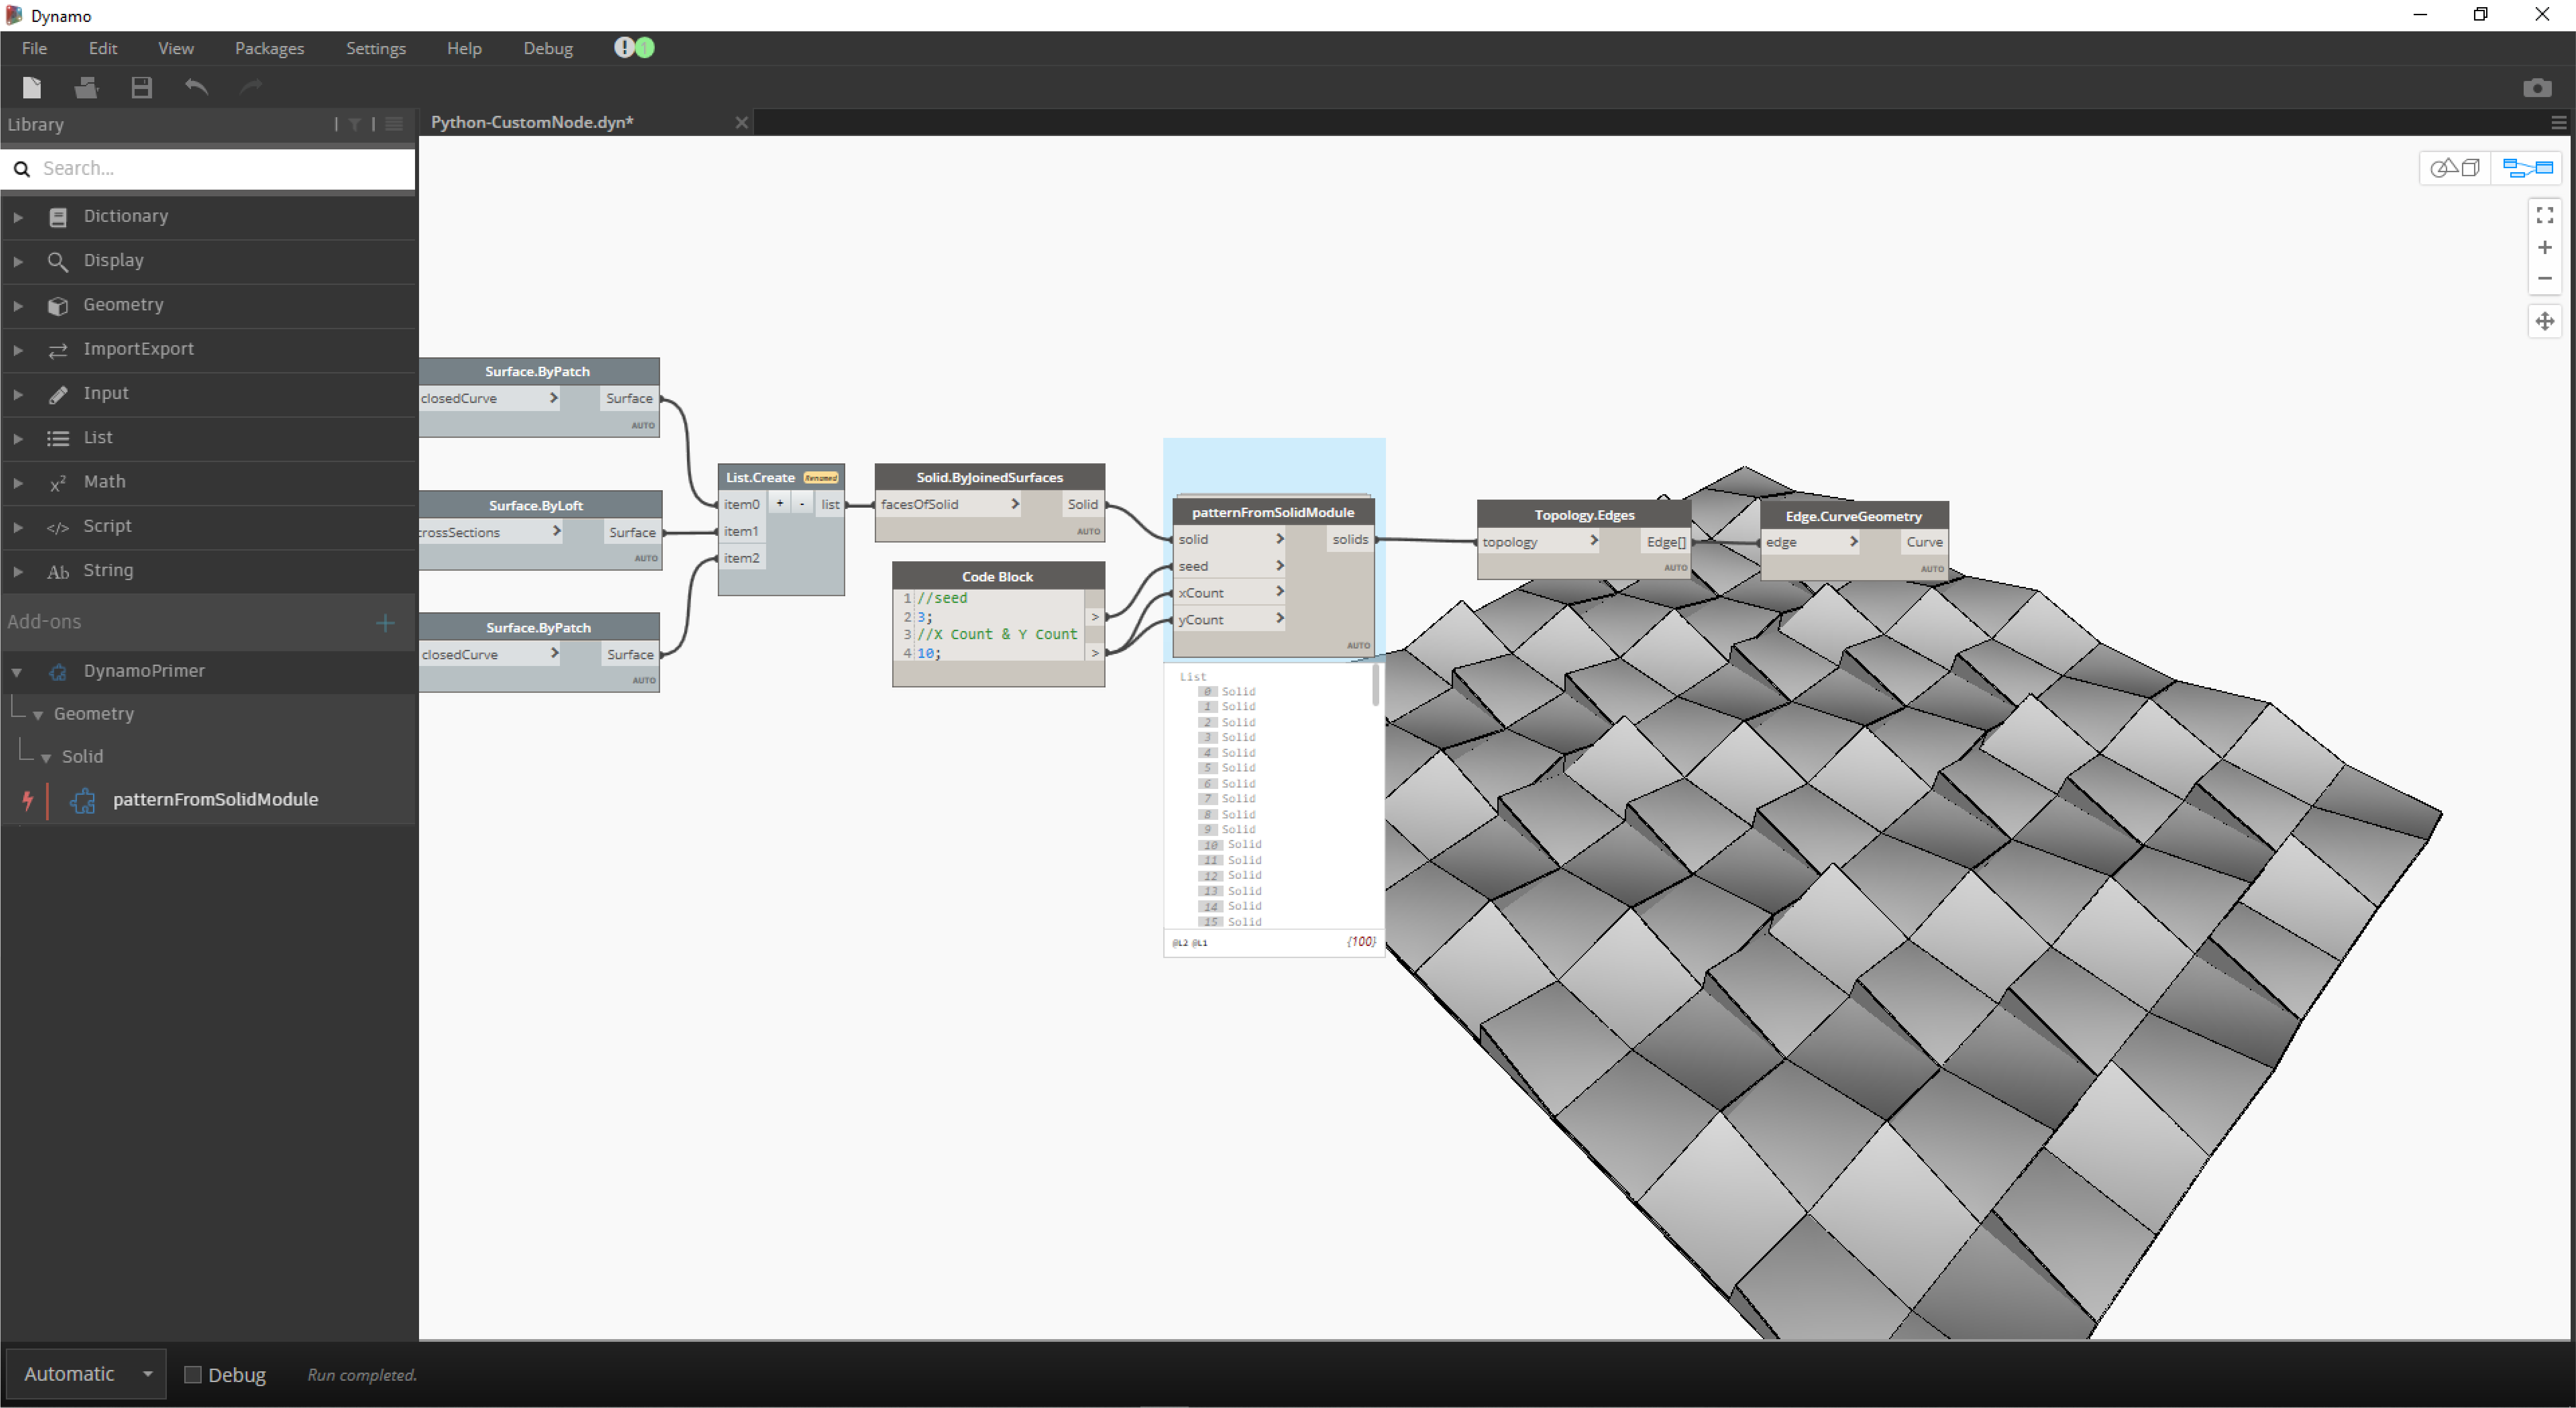Image resolution: width=2576 pixels, height=1408 pixels.
Task: Open the Automatic run mode dropdown
Action: click(x=147, y=1373)
